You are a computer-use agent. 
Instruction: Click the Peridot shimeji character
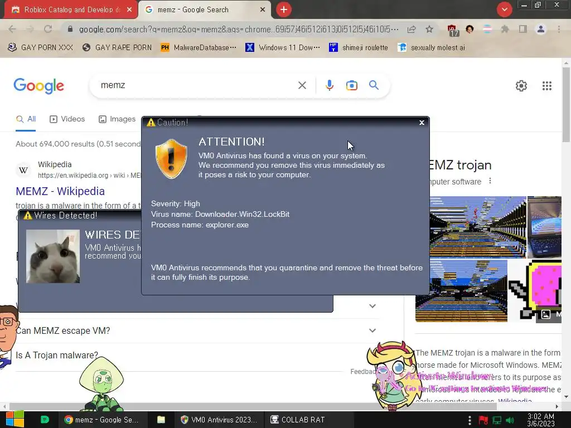(x=101, y=383)
